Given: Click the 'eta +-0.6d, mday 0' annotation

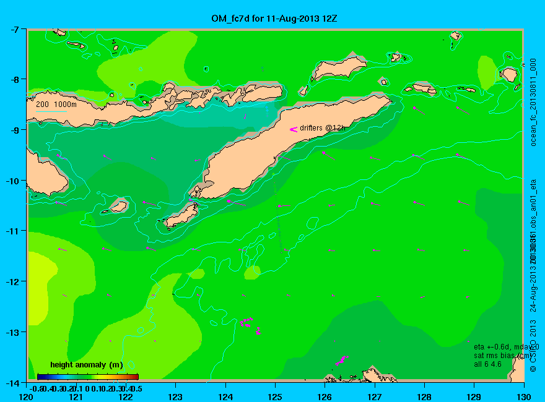Looking at the screenshot, I should pyautogui.click(x=507, y=347).
